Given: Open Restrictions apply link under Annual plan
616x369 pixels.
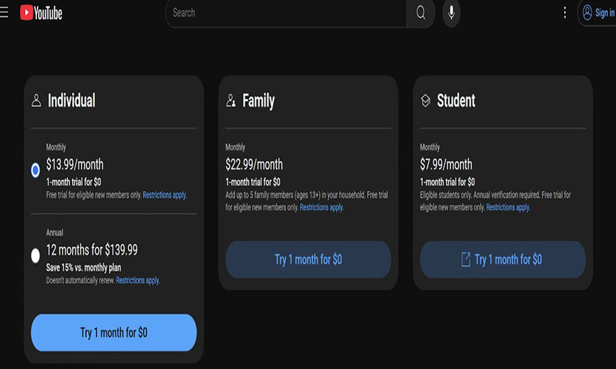Looking at the screenshot, I should click(138, 280).
